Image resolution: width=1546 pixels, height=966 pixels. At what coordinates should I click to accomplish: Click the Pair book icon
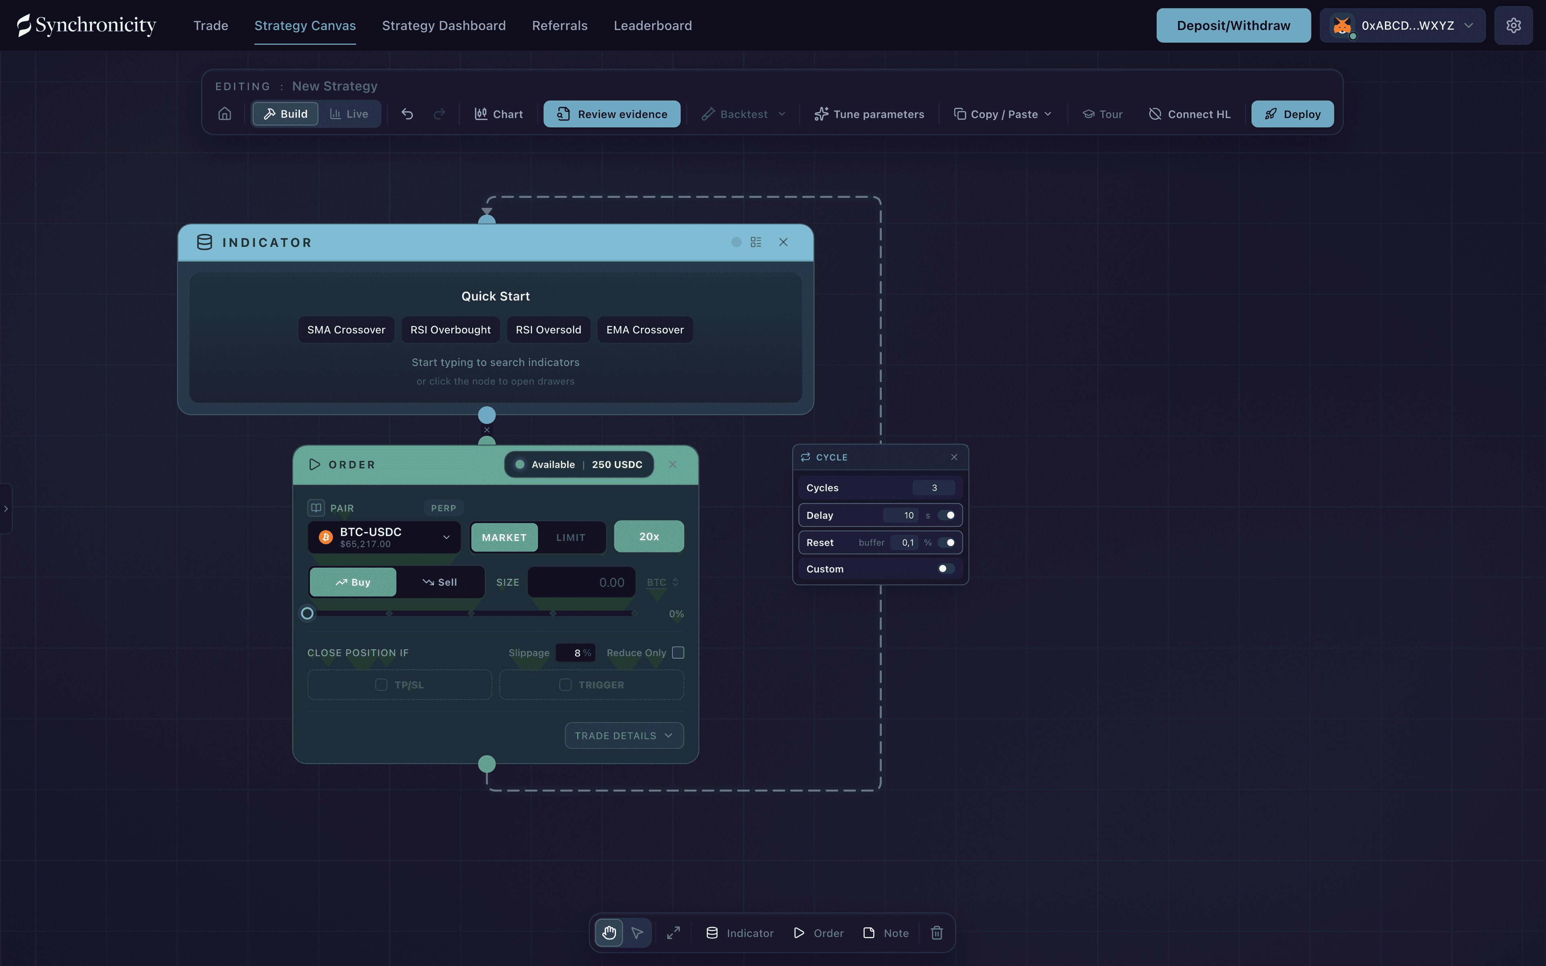point(316,508)
